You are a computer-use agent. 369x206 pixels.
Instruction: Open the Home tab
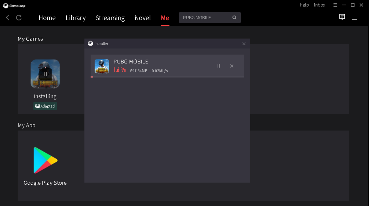[47, 18]
